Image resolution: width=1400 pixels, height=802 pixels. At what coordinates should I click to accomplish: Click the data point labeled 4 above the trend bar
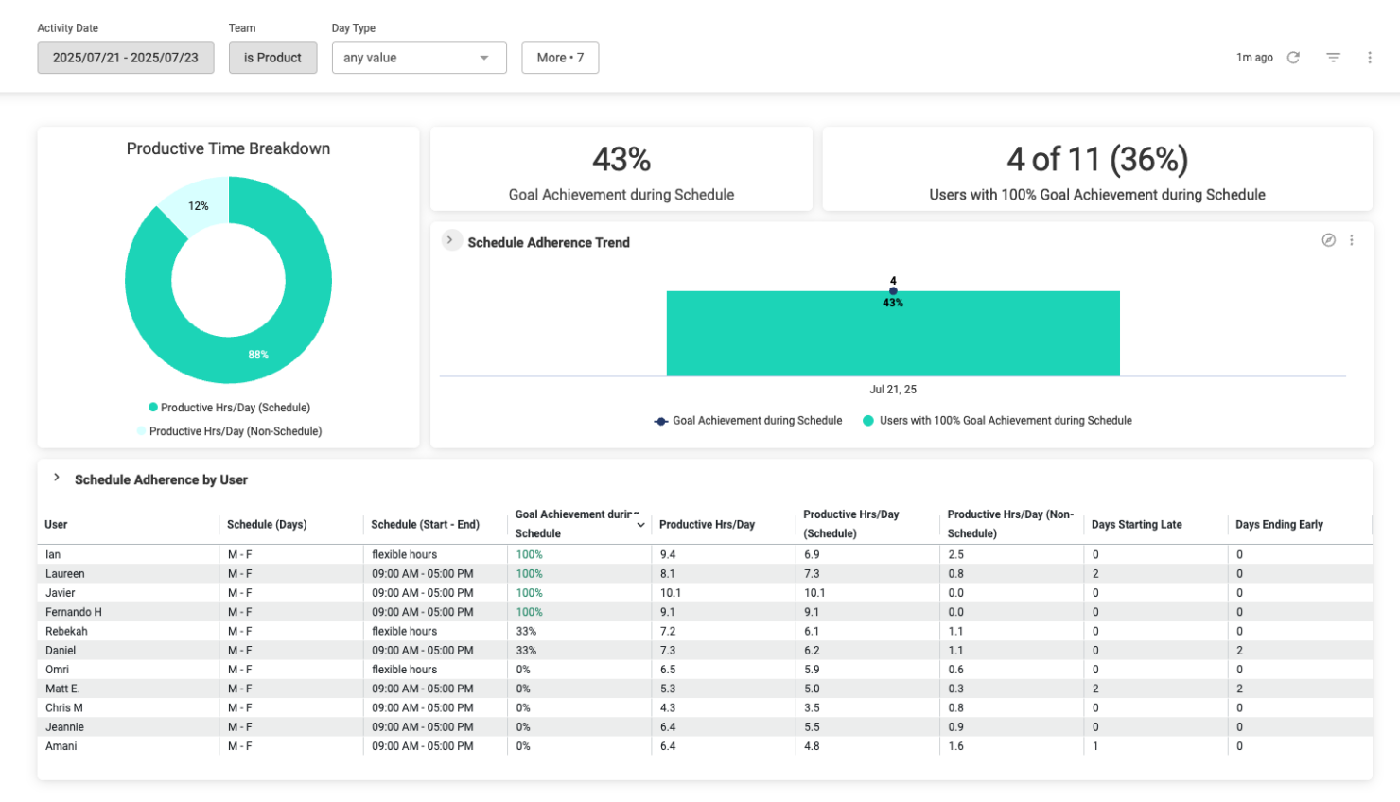tap(892, 290)
